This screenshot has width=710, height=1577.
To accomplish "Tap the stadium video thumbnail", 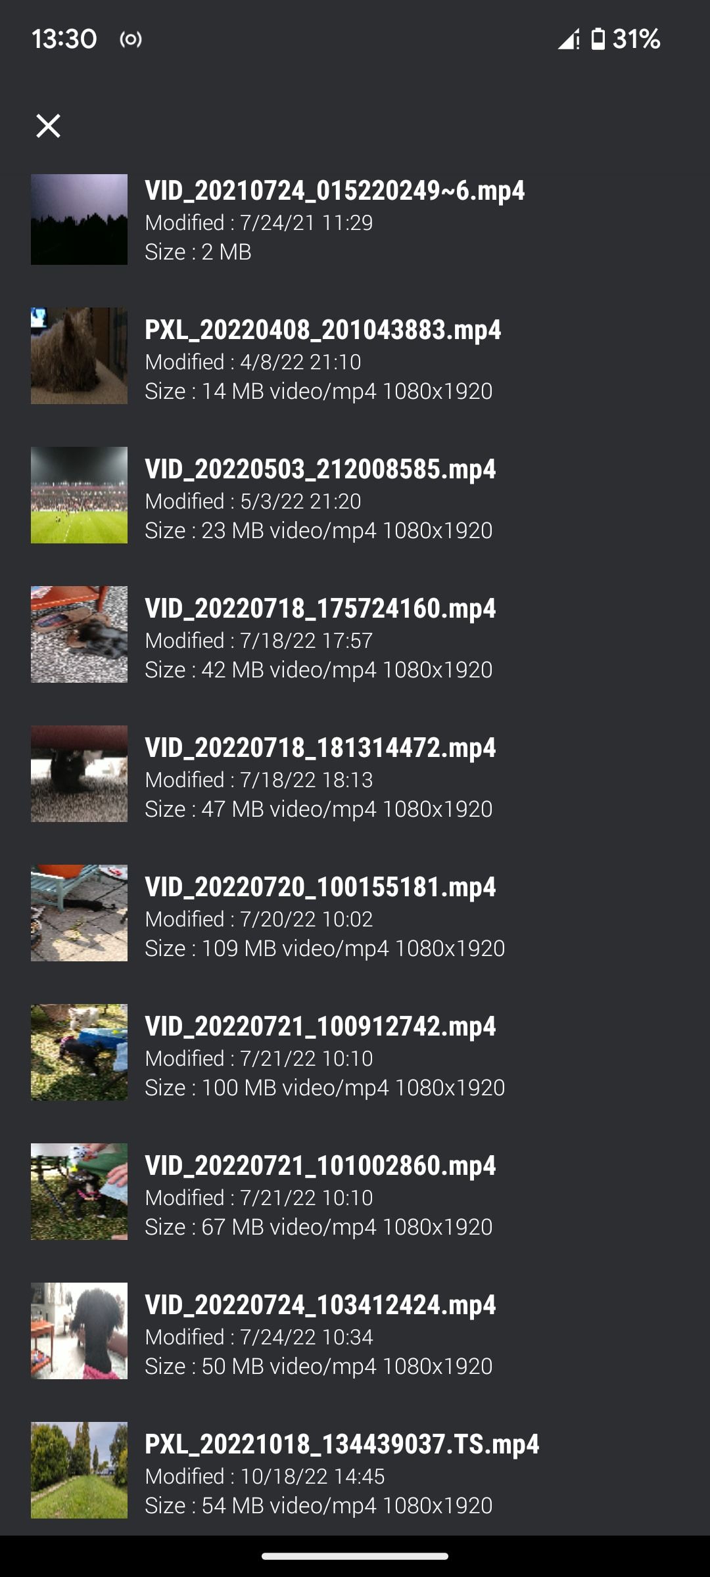I will [79, 495].
